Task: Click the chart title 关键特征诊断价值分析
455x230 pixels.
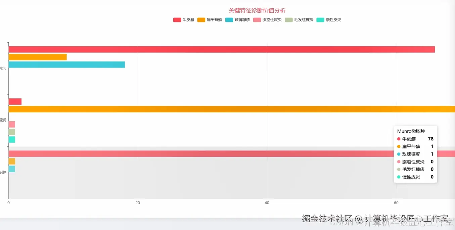Action: point(257,10)
